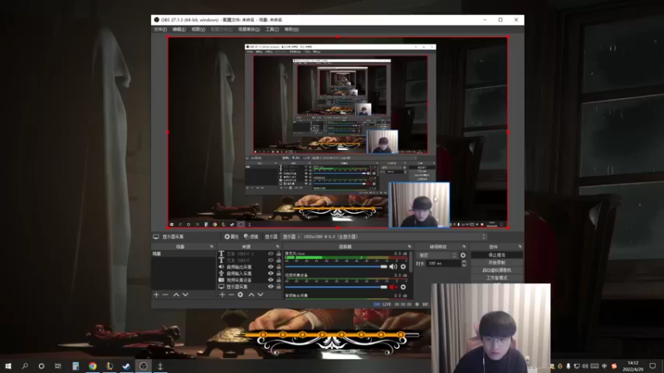Image resolution: width=664 pixels, height=373 pixels.
Task: Open the Windows Start menu
Action: click(x=8, y=366)
